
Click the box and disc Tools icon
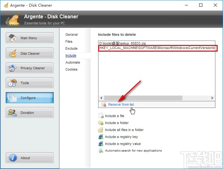point(12,83)
